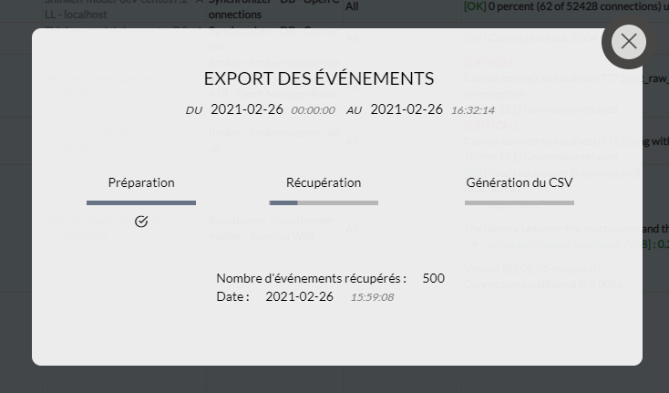Click the start date after DU
Image resolution: width=669 pixels, height=393 pixels.
click(x=247, y=109)
